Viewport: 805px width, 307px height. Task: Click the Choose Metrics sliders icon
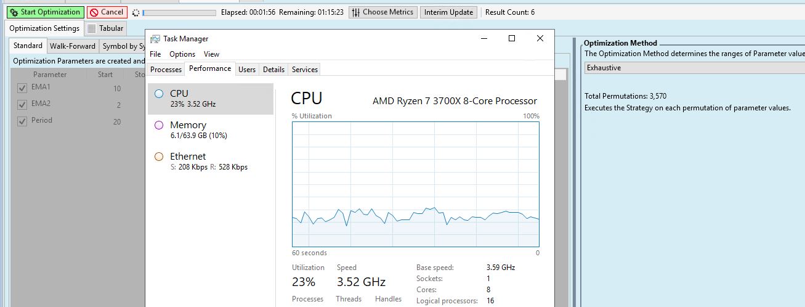pyautogui.click(x=355, y=12)
